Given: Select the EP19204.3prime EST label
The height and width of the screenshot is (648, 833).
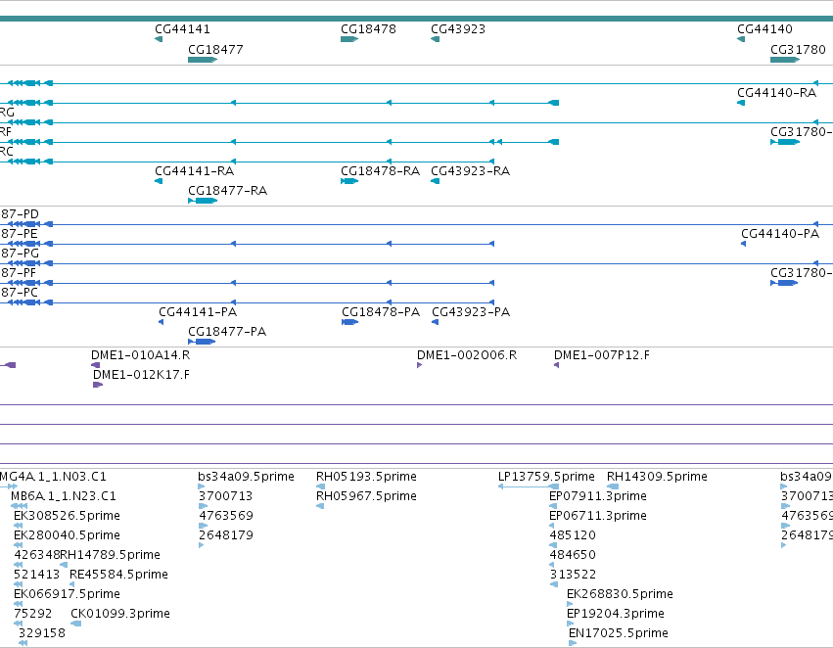Looking at the screenshot, I should pyautogui.click(x=615, y=614).
